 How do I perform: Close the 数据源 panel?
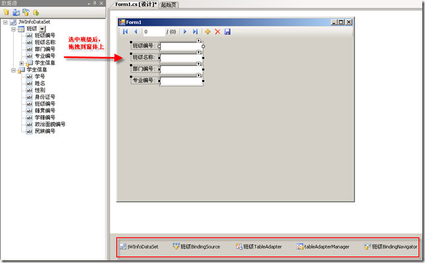[x=102, y=3]
